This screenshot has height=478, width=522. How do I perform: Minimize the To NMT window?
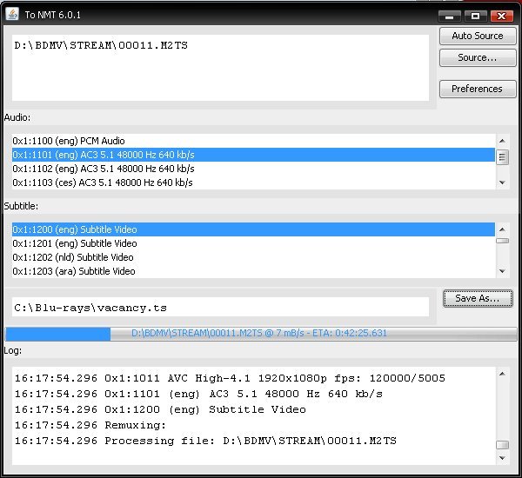pos(450,16)
